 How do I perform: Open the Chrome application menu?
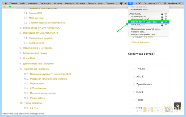tap(13, 3)
